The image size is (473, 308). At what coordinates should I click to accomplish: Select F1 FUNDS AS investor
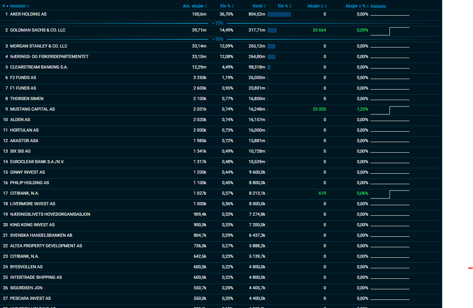pyautogui.click(x=23, y=88)
